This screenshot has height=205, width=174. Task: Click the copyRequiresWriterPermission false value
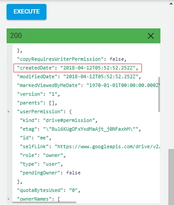(x=117, y=59)
